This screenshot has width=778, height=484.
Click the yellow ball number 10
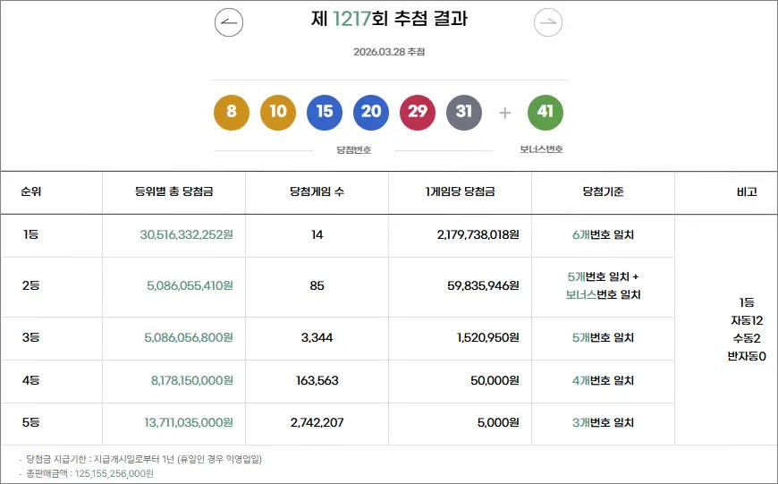278,112
